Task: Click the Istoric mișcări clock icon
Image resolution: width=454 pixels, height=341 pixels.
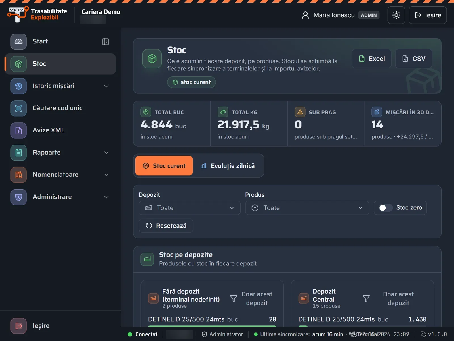Action: [19, 86]
